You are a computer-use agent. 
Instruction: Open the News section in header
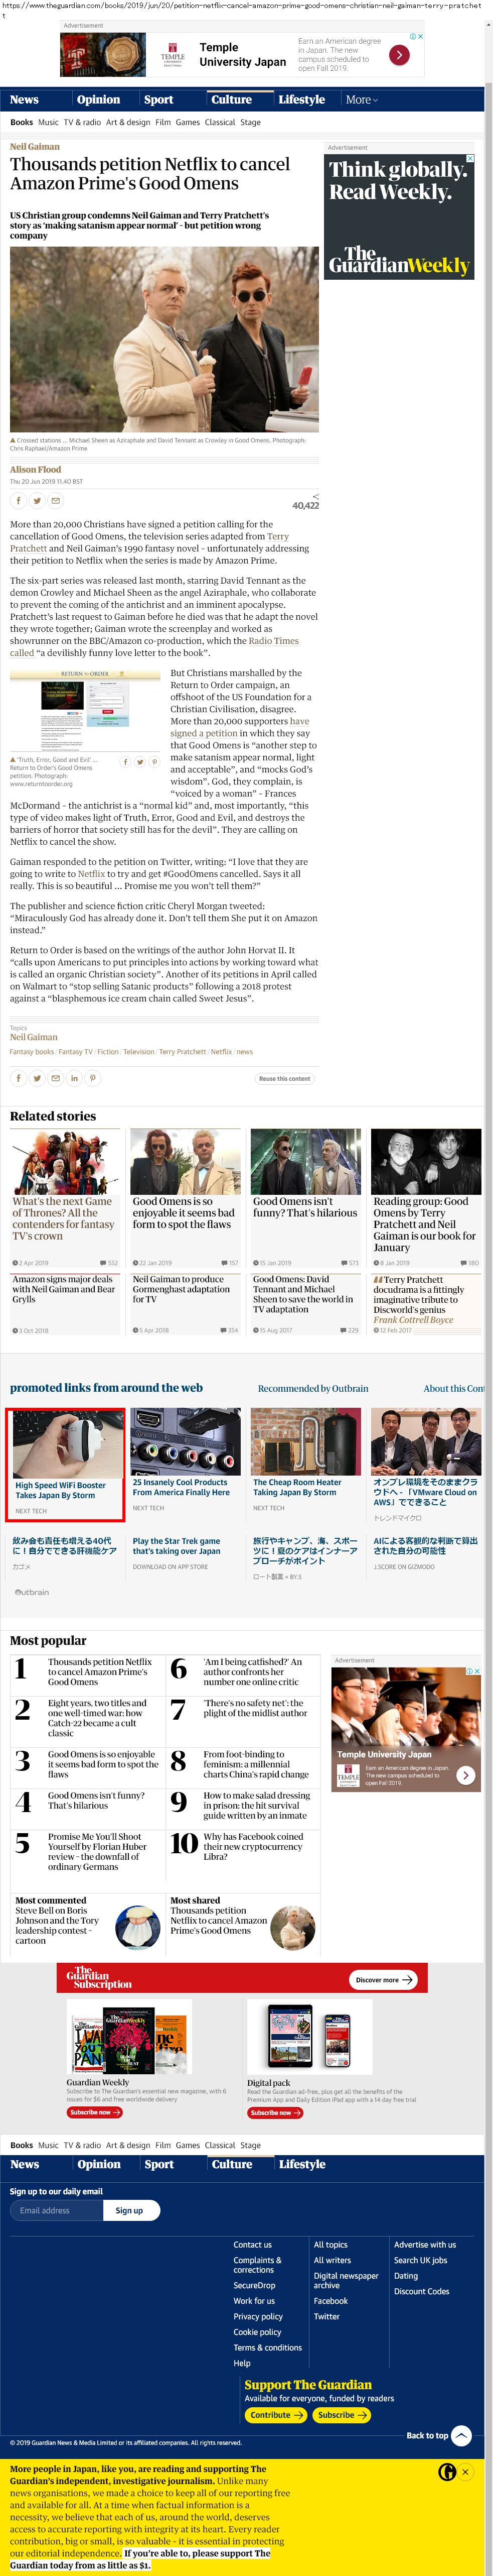click(24, 100)
